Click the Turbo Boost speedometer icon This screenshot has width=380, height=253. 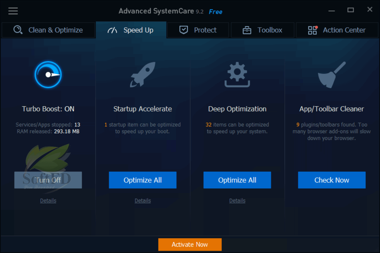(48, 75)
